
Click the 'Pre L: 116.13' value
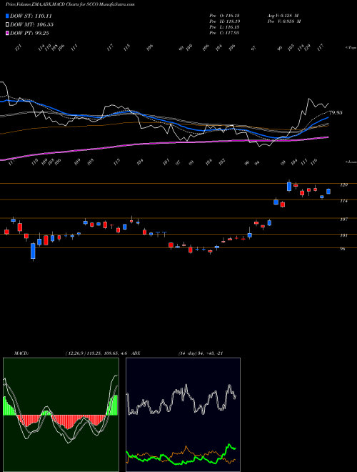pyautogui.click(x=224, y=27)
